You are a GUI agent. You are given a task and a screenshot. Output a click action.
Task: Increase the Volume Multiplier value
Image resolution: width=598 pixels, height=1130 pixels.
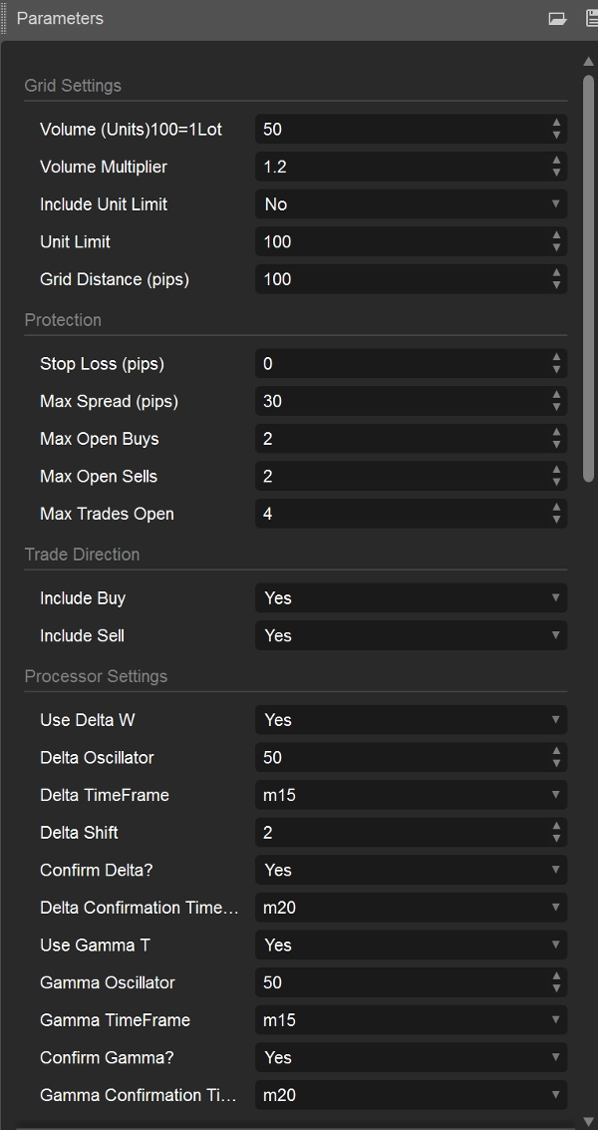[x=556, y=162]
